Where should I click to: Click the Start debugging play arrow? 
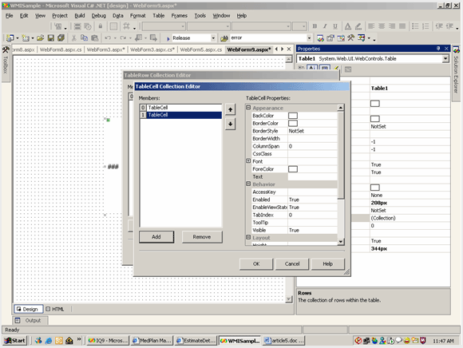point(168,38)
